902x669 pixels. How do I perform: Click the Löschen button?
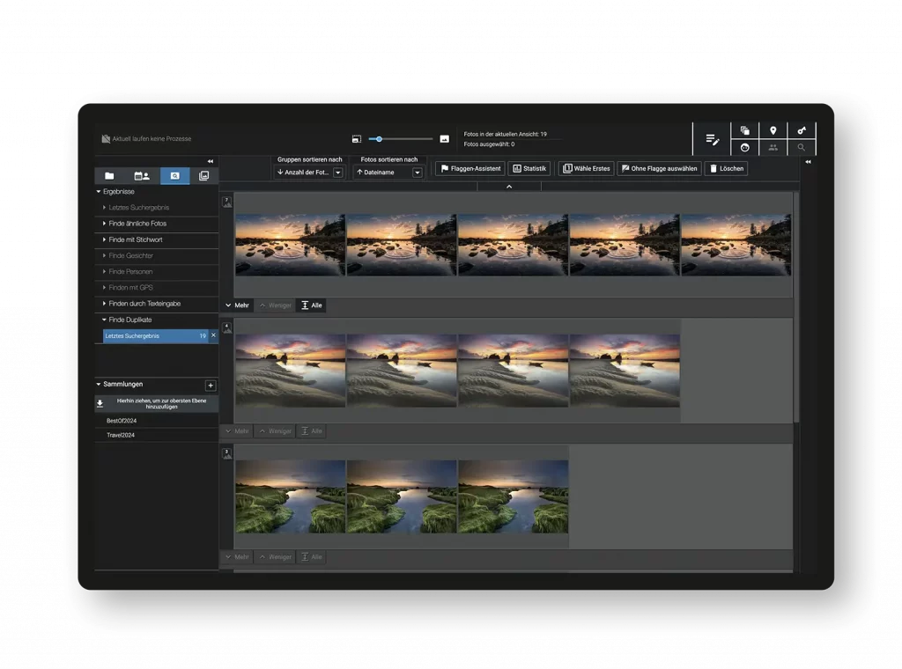tap(726, 168)
